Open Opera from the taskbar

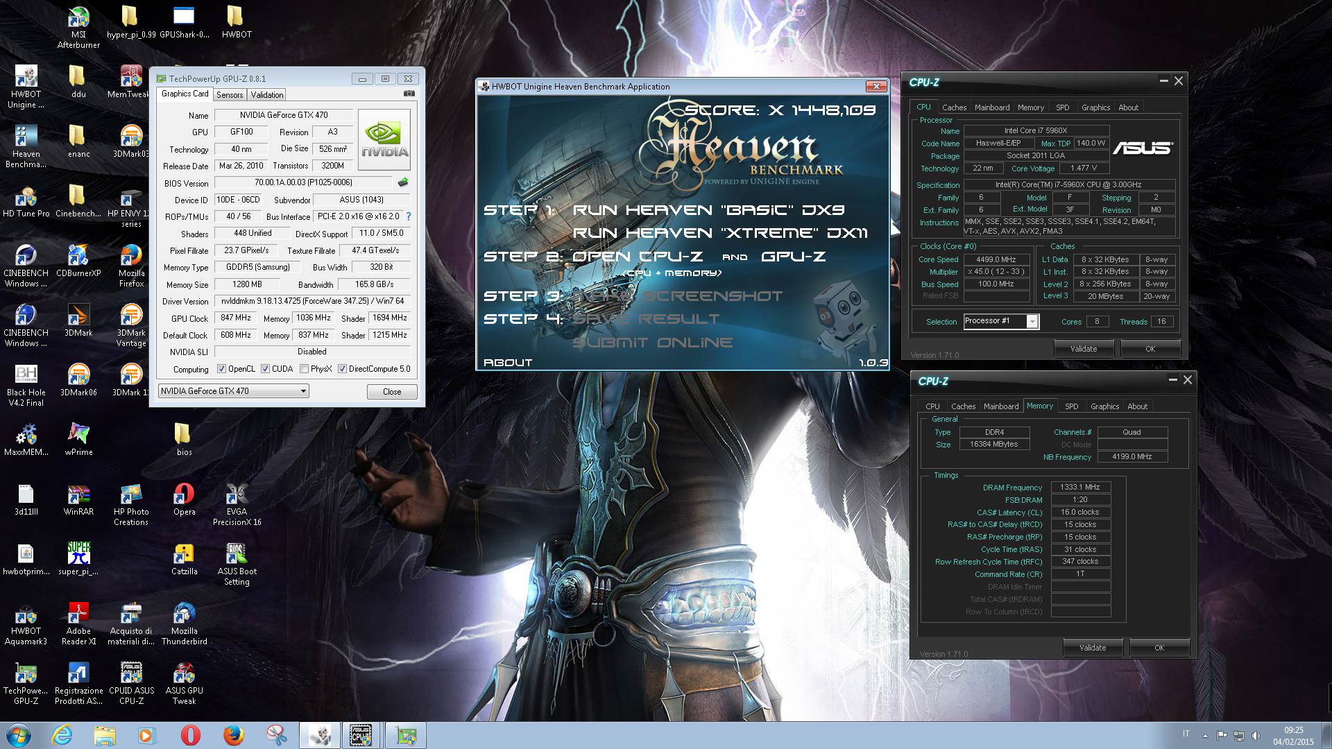tap(190, 735)
